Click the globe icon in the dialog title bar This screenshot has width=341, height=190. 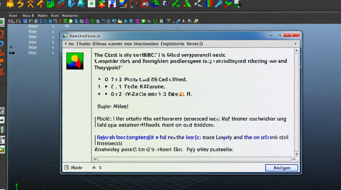65,36
